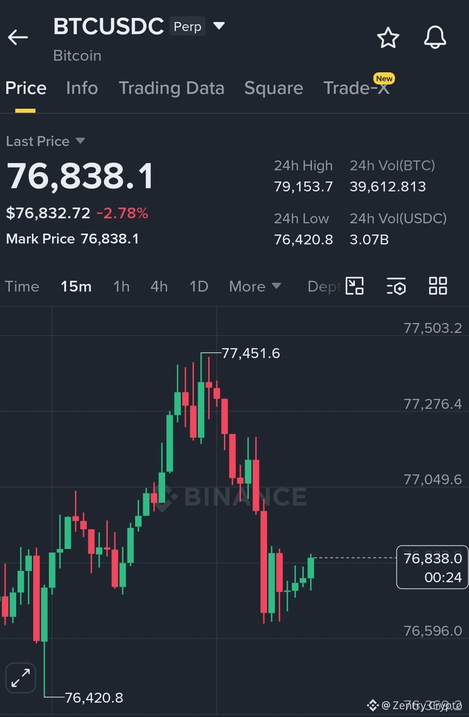This screenshot has height=717, width=469.
Task: Click the current price tag 76,838.0 on axis
Action: [x=432, y=567]
